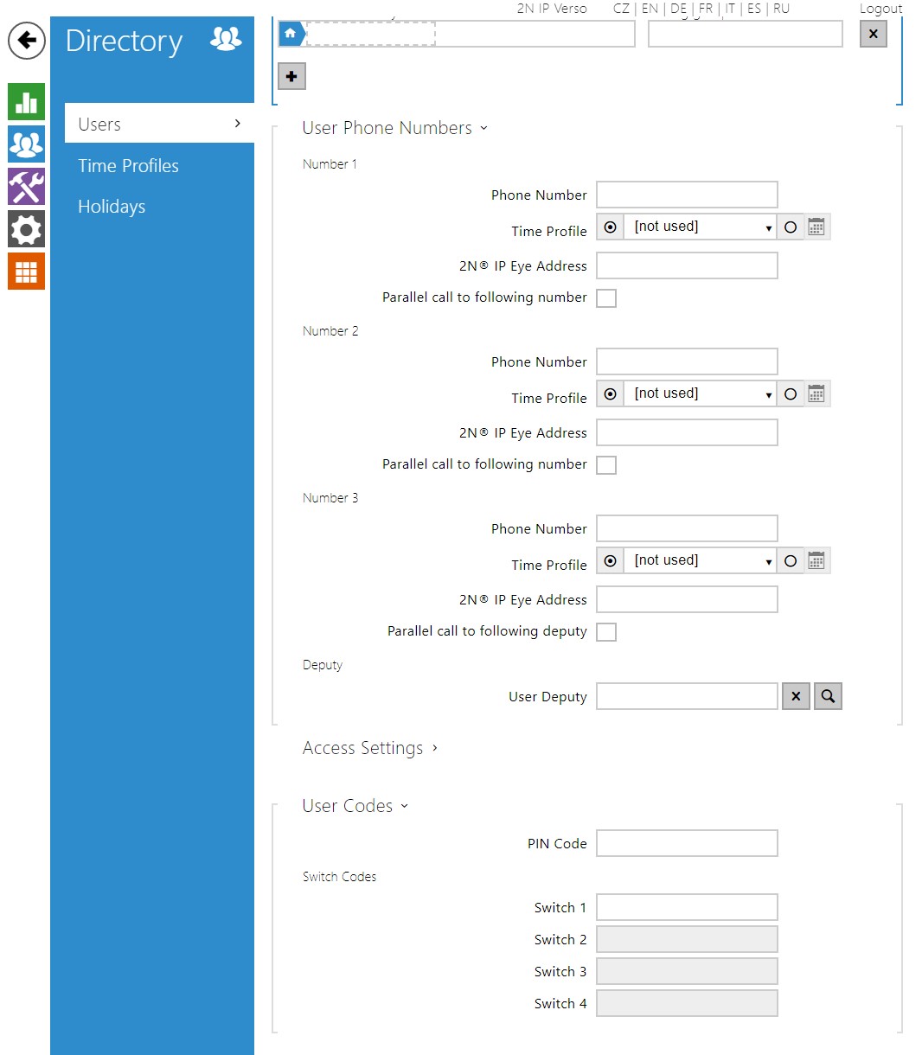Tick Parallel call to following deputy checkbox
This screenshot has width=922, height=1055.
(x=607, y=632)
